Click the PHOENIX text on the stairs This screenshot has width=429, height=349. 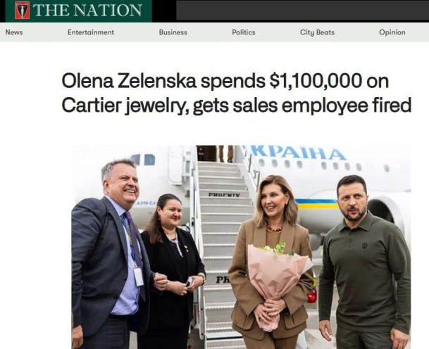pyautogui.click(x=225, y=195)
